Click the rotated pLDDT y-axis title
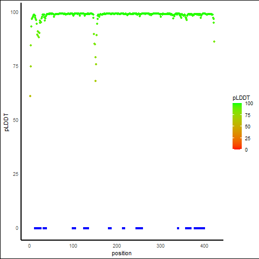 pyautogui.click(x=6, y=122)
